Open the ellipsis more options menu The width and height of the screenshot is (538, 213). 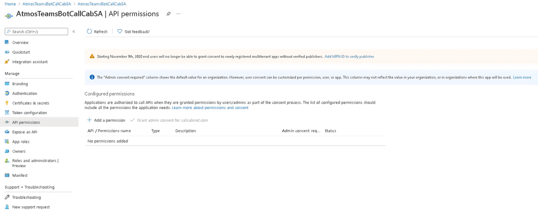pos(178,14)
